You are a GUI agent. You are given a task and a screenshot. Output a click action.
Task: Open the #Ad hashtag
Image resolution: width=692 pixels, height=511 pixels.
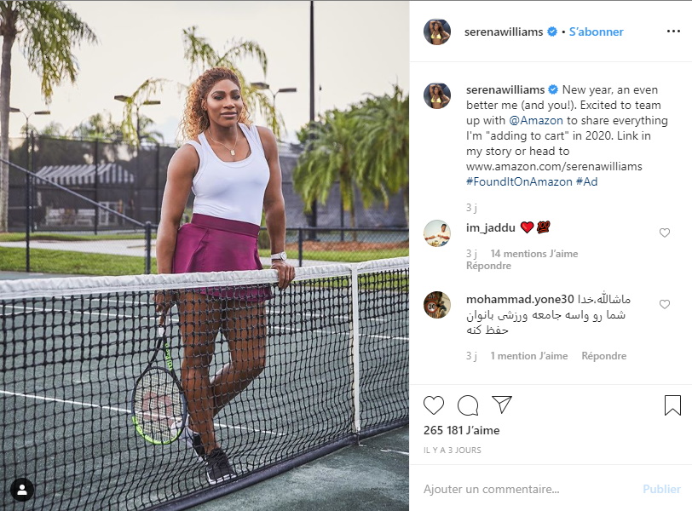pyautogui.click(x=587, y=181)
